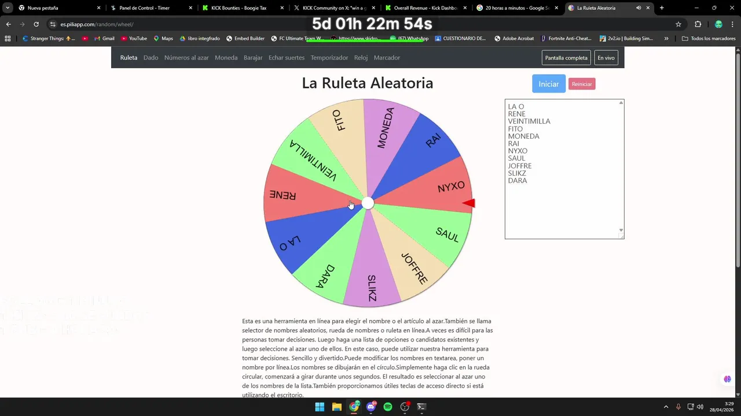
Task: Open the Chrome profile avatar
Action: coord(718,24)
